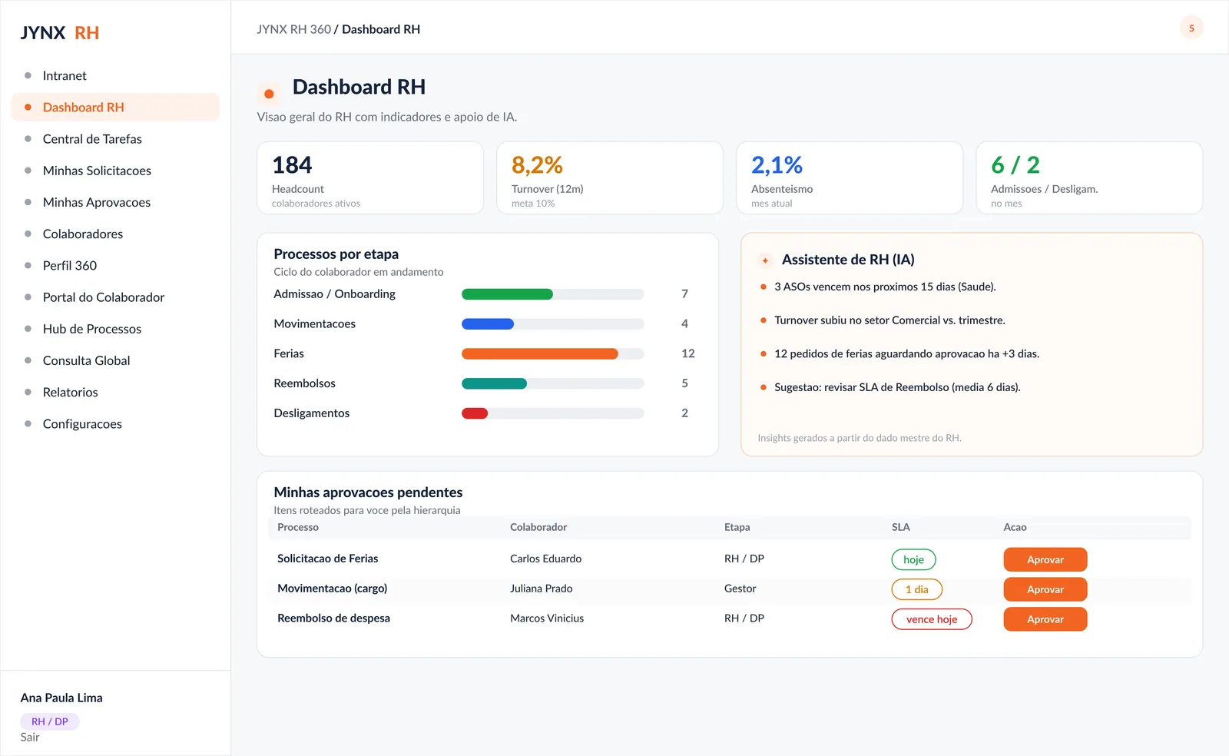Select Dashboard RH in the sidebar
This screenshot has width=1229, height=756.
(115, 108)
